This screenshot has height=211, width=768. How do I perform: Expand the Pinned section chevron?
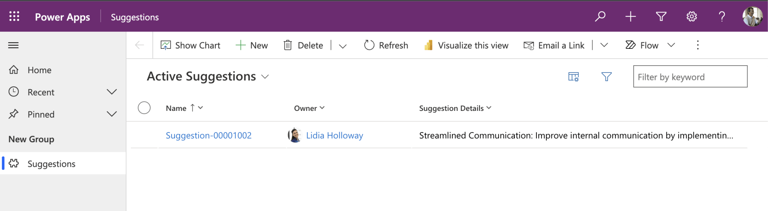point(112,114)
